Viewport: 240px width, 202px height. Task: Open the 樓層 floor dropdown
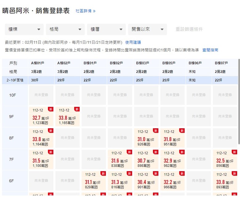pyautogui.click(x=106, y=29)
